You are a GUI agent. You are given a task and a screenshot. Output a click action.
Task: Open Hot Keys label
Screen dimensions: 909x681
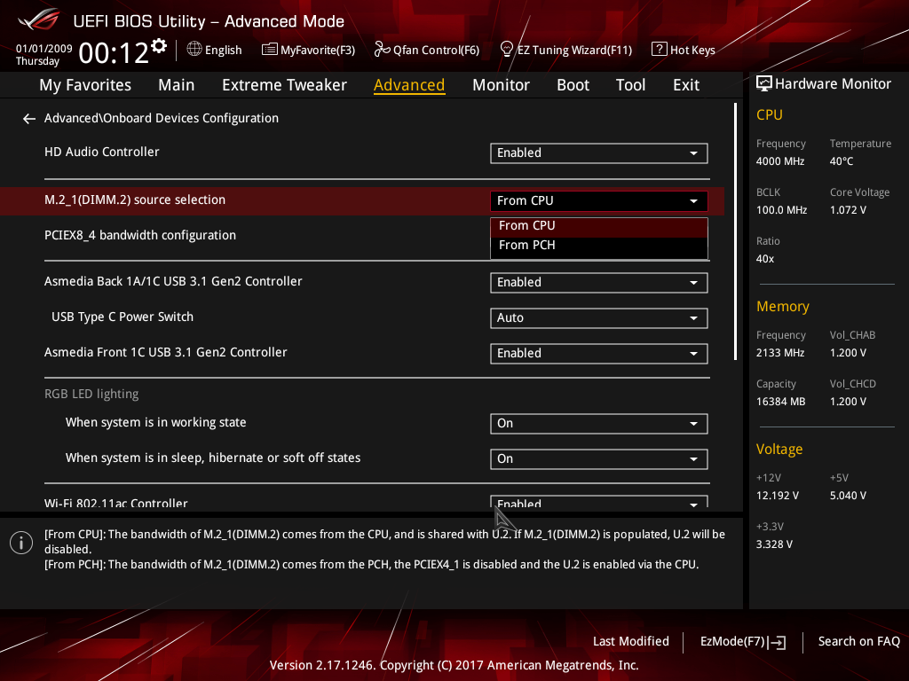point(692,51)
